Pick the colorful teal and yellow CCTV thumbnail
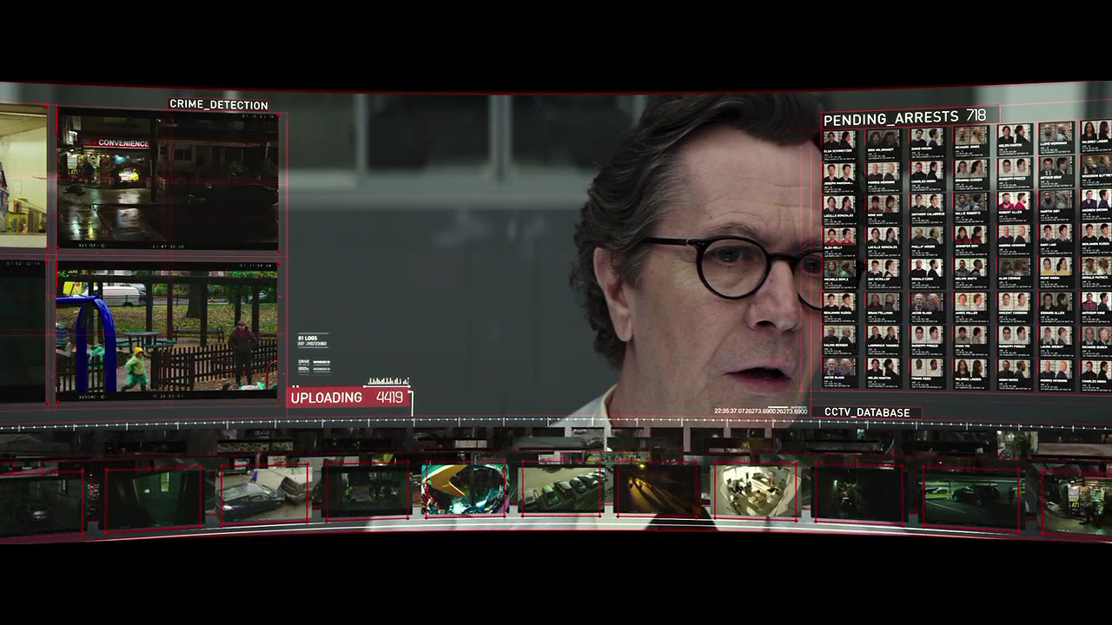Screen dimensions: 1112x625 [465, 489]
